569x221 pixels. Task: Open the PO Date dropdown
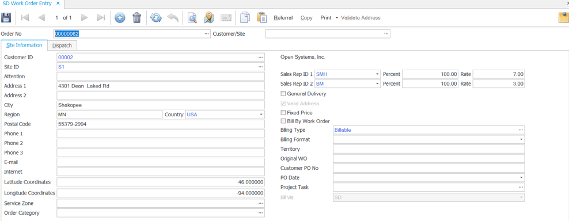coord(521,178)
